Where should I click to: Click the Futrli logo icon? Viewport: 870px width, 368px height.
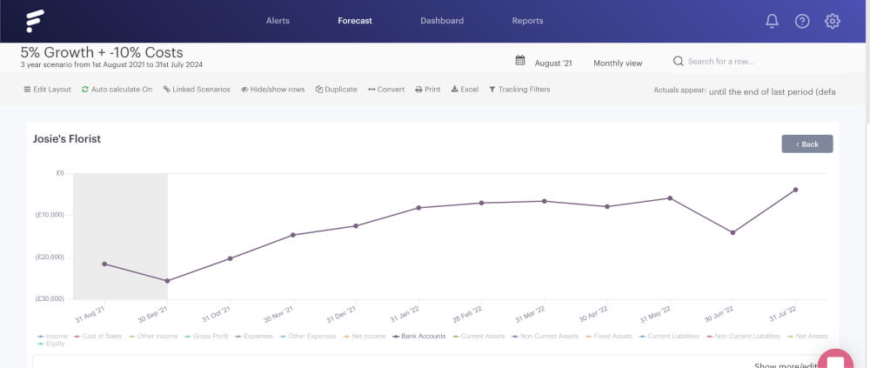click(35, 21)
